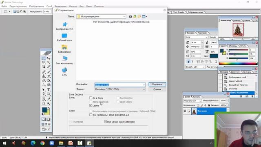Hide the layer with eye icon

coord(185,111)
